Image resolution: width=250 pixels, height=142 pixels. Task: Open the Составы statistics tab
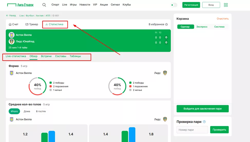[61, 56]
